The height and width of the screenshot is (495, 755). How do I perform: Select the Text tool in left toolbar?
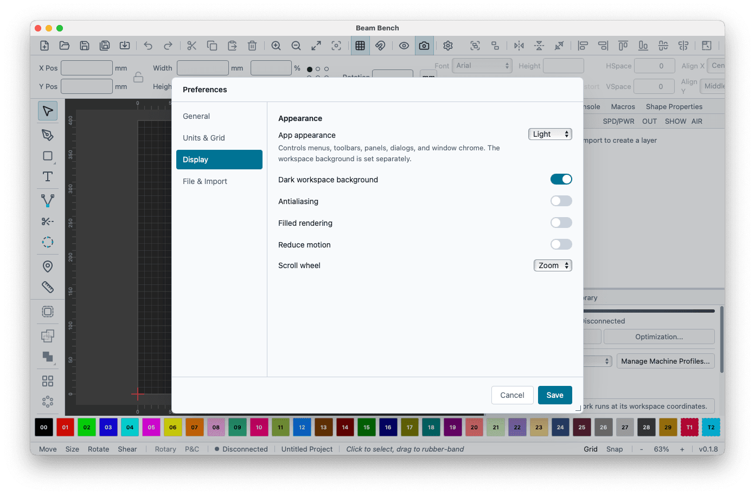click(48, 177)
